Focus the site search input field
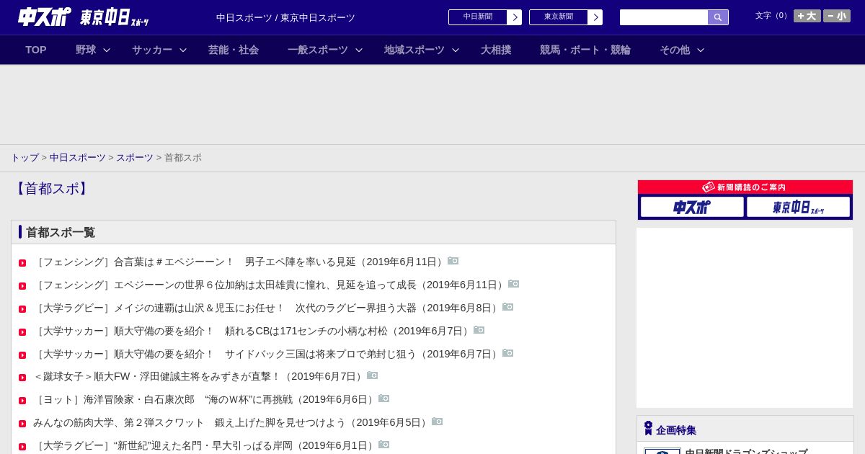The image size is (865, 454). tap(664, 17)
